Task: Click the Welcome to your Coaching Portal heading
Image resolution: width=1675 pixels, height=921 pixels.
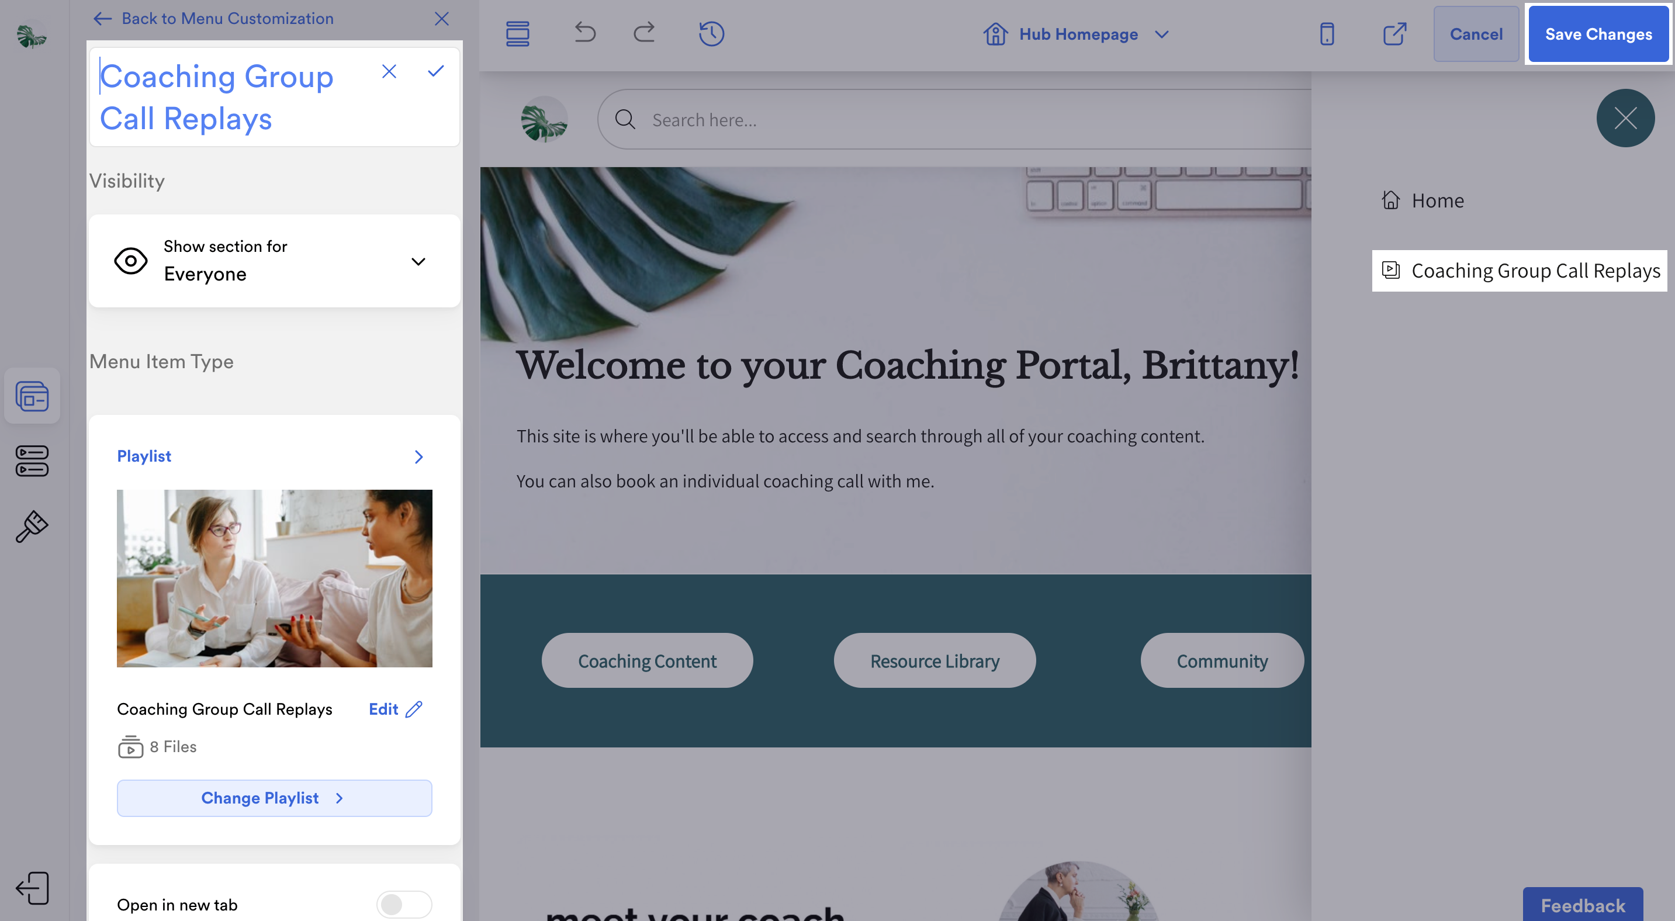Action: click(x=908, y=365)
